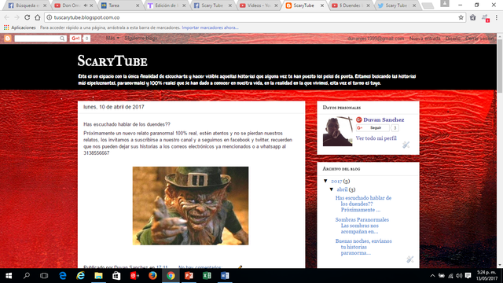Switch to the Tarea tab

click(x=119, y=6)
